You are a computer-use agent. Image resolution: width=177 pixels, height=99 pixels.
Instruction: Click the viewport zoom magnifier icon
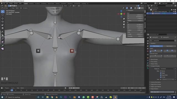coord(124,19)
